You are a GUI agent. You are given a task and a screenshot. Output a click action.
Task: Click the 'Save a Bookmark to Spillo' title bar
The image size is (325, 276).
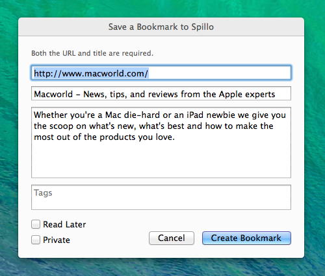pos(161,27)
